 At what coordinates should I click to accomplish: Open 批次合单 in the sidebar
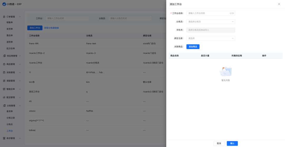pos(11,49)
